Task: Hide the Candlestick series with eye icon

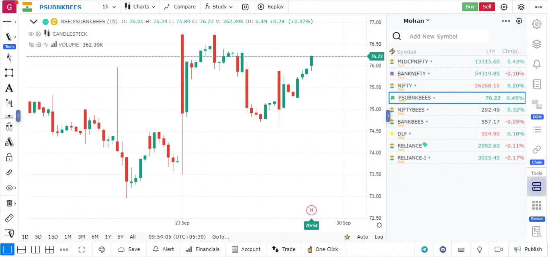Action: (31, 34)
